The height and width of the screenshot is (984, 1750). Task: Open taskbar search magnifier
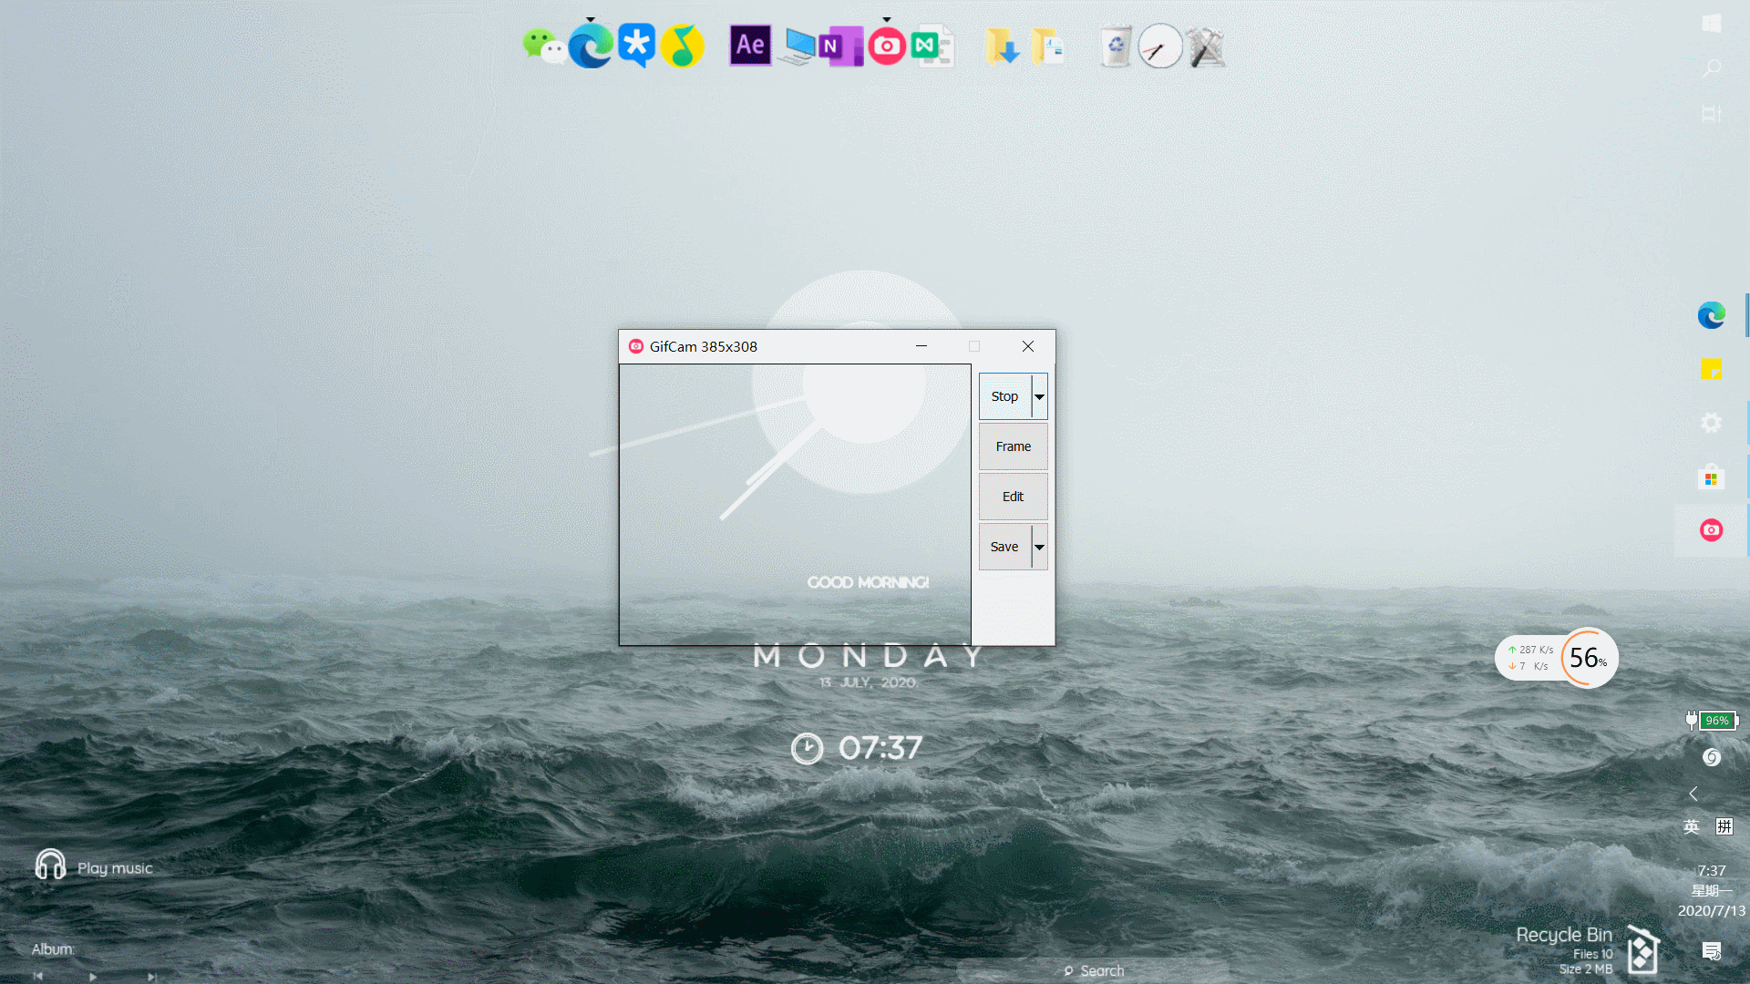pos(1712,68)
